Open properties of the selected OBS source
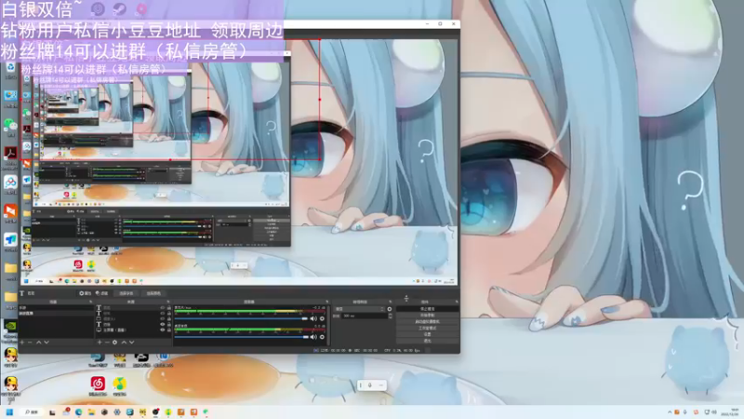Viewport: 744px width, 419px height. 86,293
